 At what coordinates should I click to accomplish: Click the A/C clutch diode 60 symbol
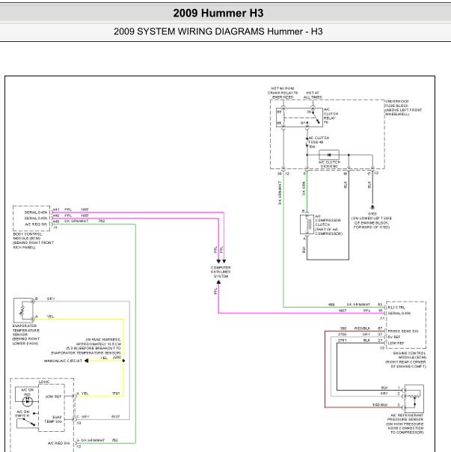click(x=329, y=155)
